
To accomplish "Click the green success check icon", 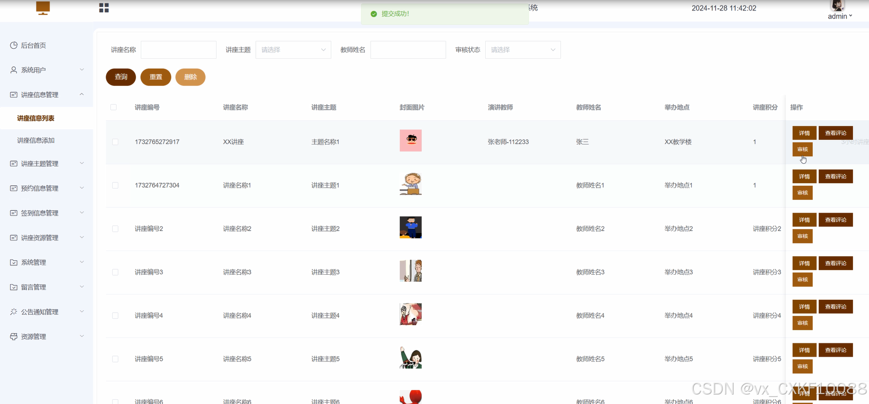I will (x=373, y=14).
